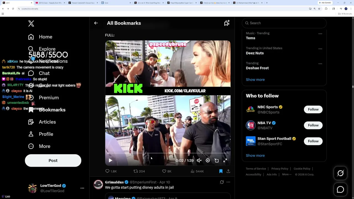Screen dimensions: 354x199
Task: Like the post with 8K likes
Action: 167,171
